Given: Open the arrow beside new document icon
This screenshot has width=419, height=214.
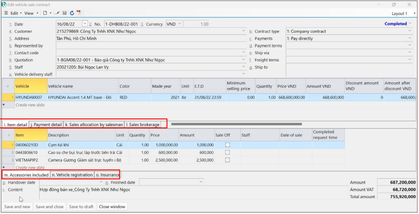Looking at the screenshot, I should (x=50, y=13).
